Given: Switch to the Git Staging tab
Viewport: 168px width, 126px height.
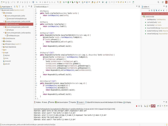Looking at the screenshot, I should 127,102.
